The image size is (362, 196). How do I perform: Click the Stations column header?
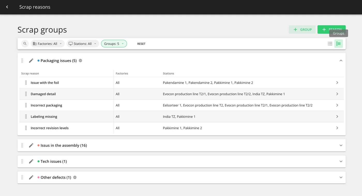coord(168,73)
